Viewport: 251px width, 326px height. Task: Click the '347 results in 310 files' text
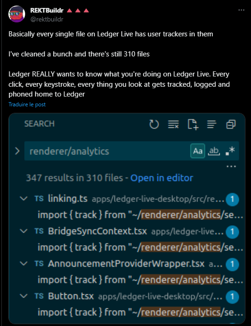point(75,178)
